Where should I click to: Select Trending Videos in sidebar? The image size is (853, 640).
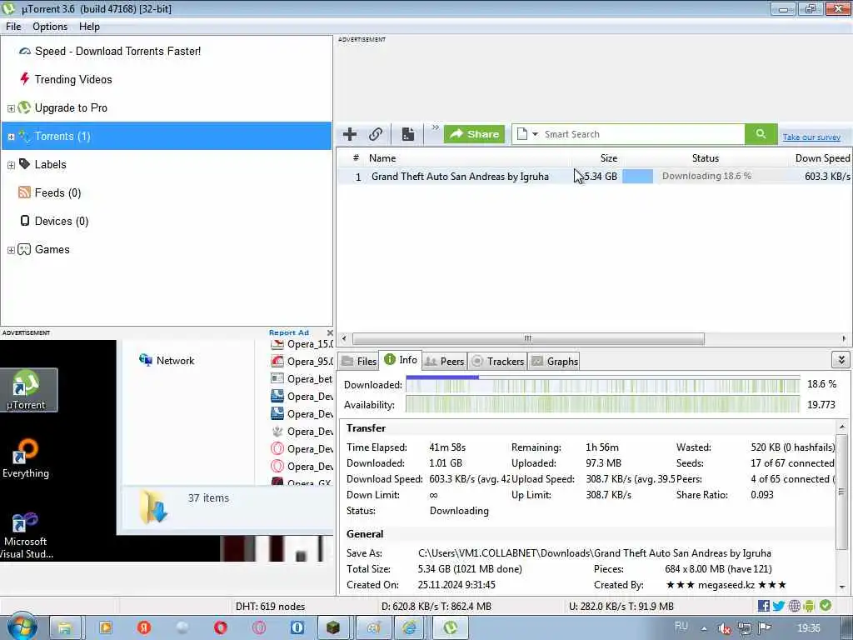pyautogui.click(x=73, y=79)
